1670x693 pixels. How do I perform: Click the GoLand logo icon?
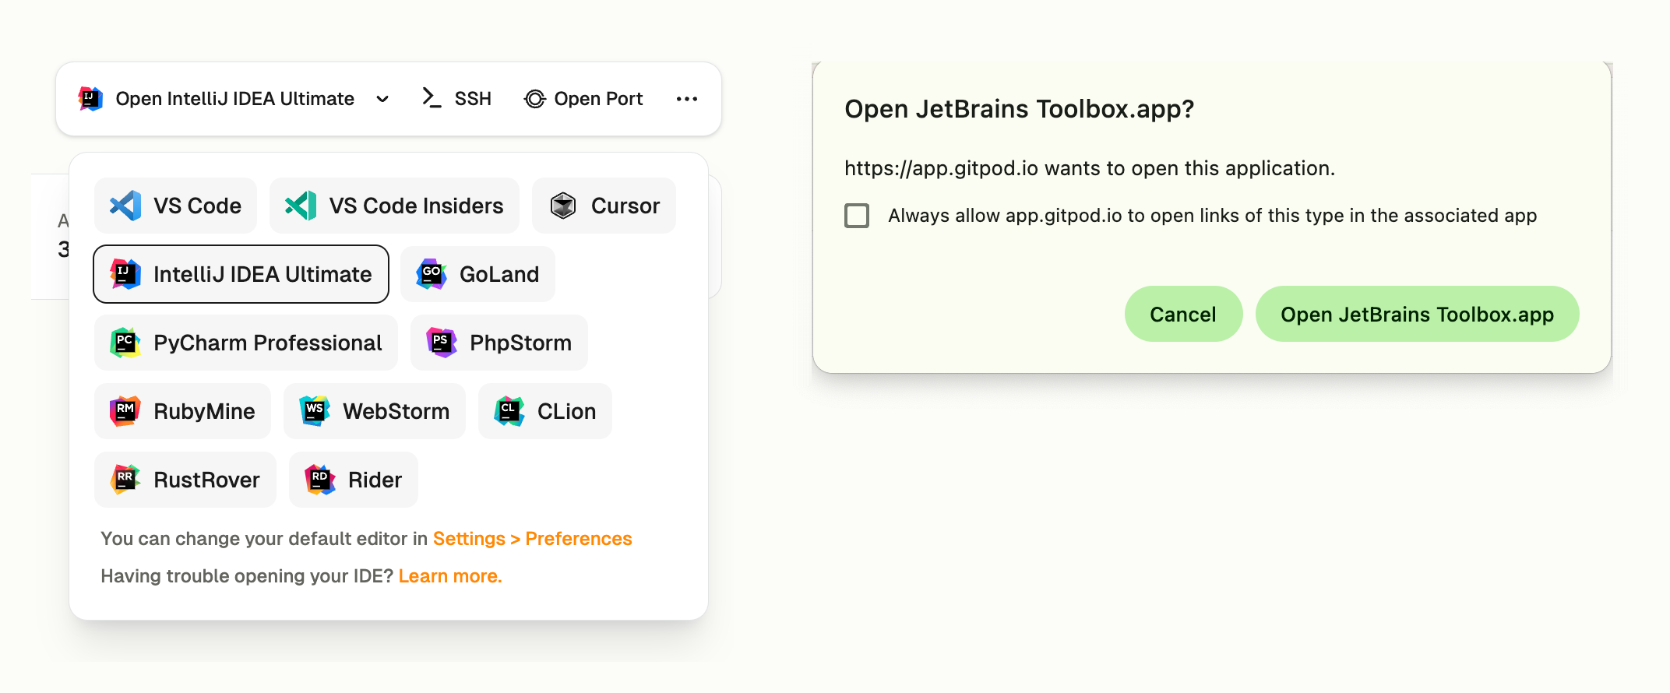(x=432, y=274)
